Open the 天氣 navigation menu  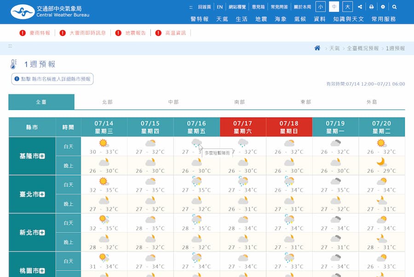click(x=222, y=19)
